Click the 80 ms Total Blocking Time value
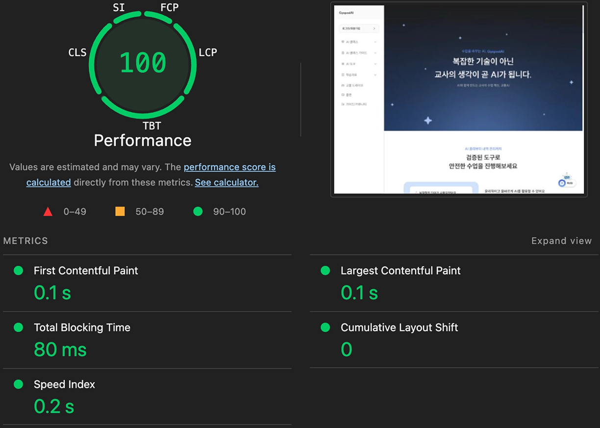600x428 pixels. coord(60,350)
